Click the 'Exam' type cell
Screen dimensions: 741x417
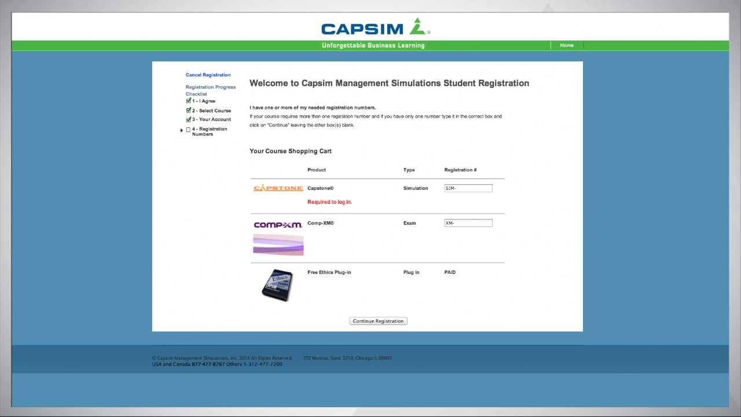(410, 223)
